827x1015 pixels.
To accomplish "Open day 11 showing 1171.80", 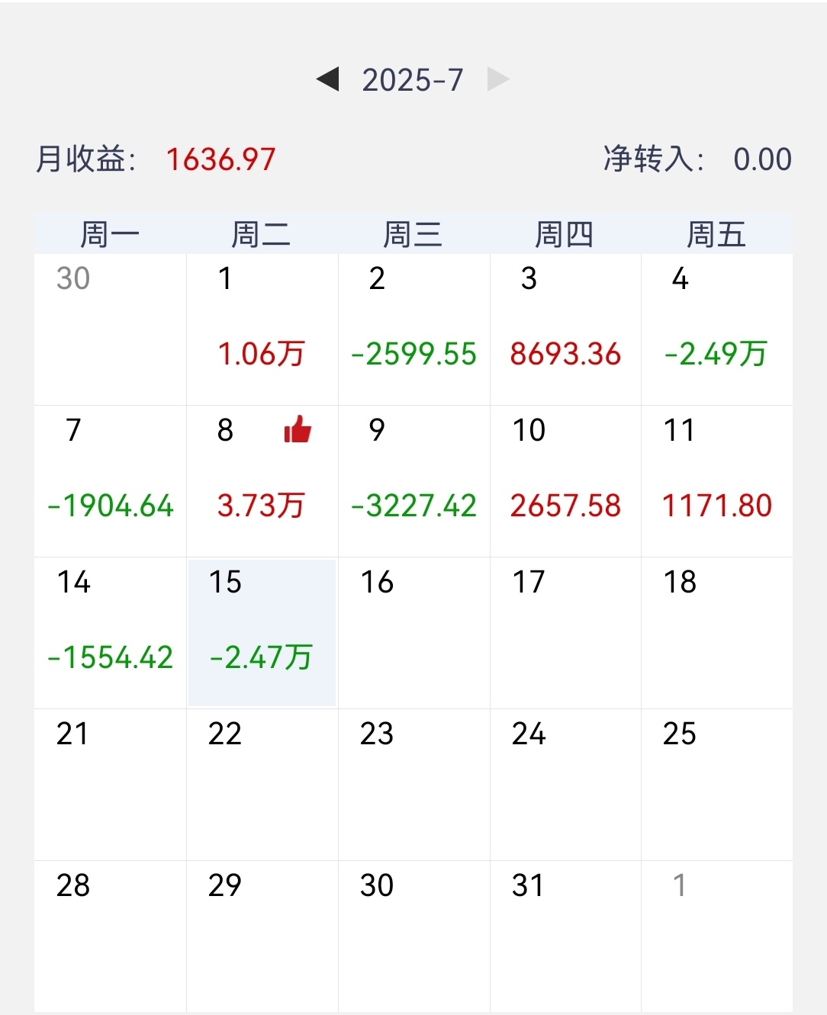I will pos(717,481).
